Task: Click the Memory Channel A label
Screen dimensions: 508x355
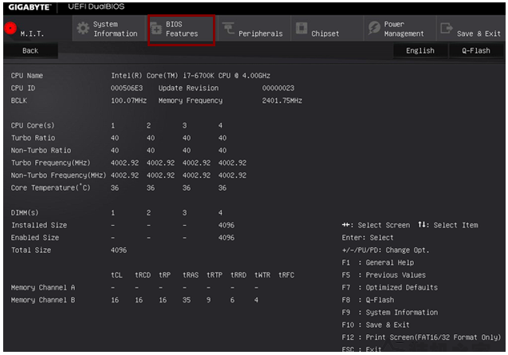Action: coord(43,287)
